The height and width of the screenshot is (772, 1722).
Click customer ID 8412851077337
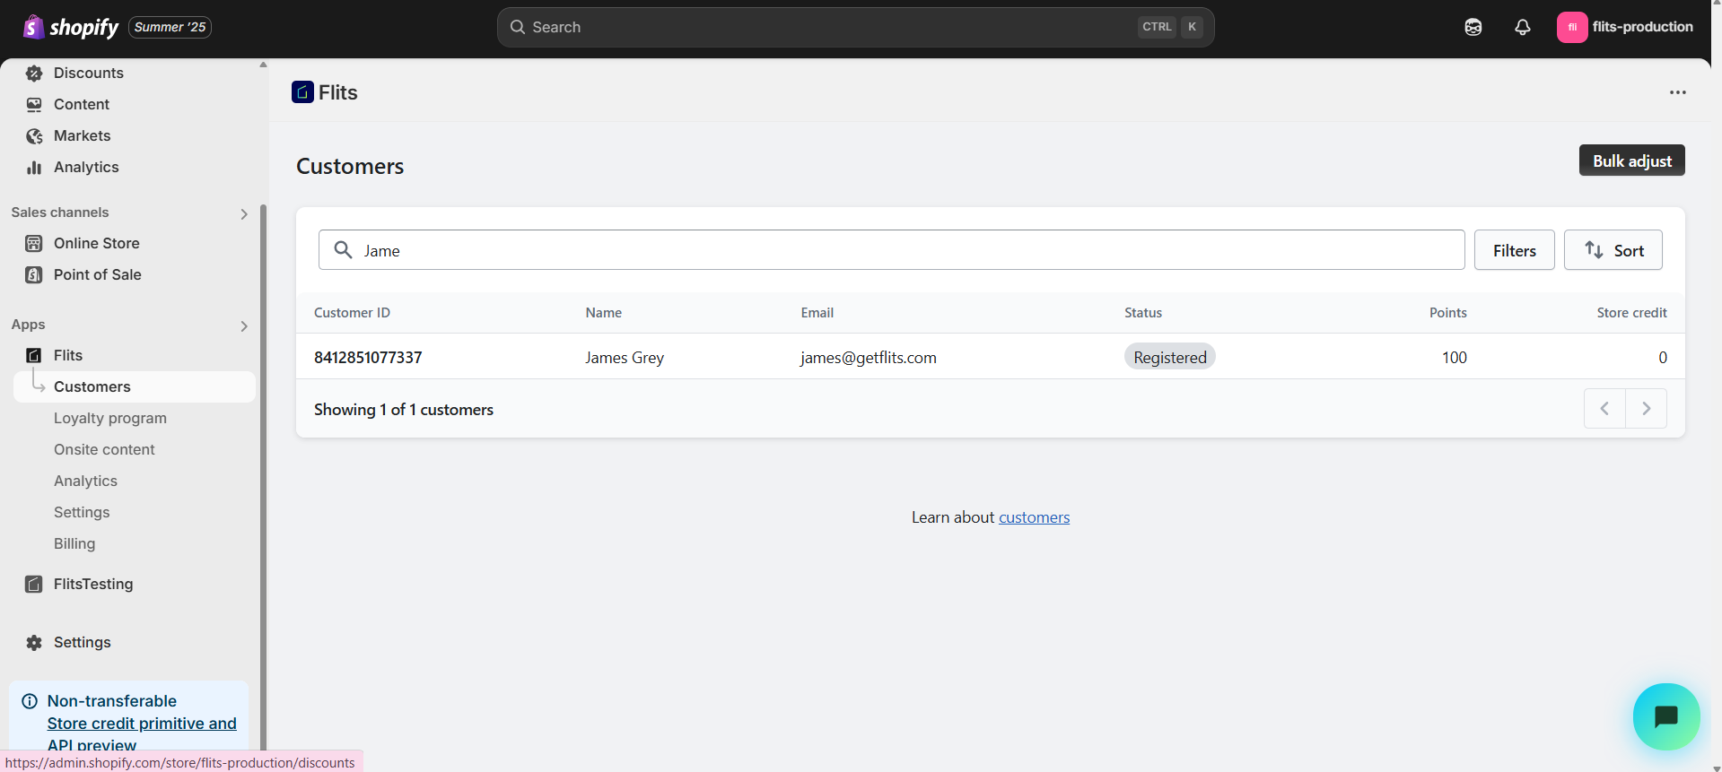[368, 358]
